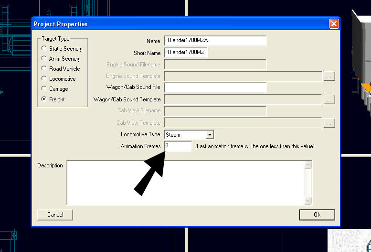Choose Anim Scenery target type

pos(44,59)
